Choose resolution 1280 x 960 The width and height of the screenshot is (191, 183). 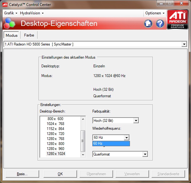(x=55, y=148)
